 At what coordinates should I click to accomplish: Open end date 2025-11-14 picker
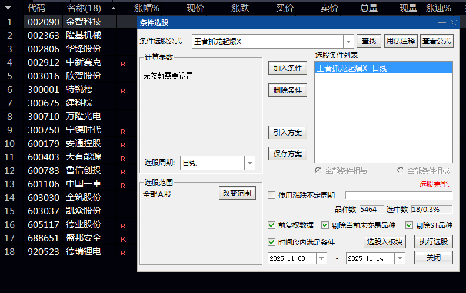tap(400, 258)
